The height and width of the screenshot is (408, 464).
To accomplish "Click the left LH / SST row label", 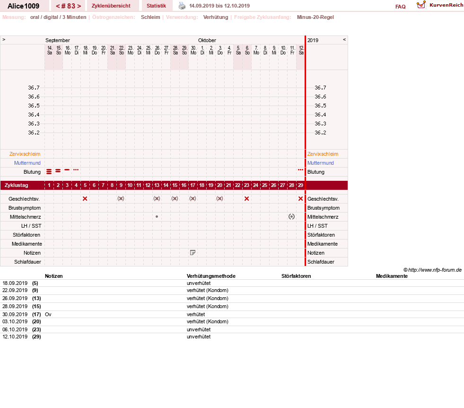I will point(31,226).
